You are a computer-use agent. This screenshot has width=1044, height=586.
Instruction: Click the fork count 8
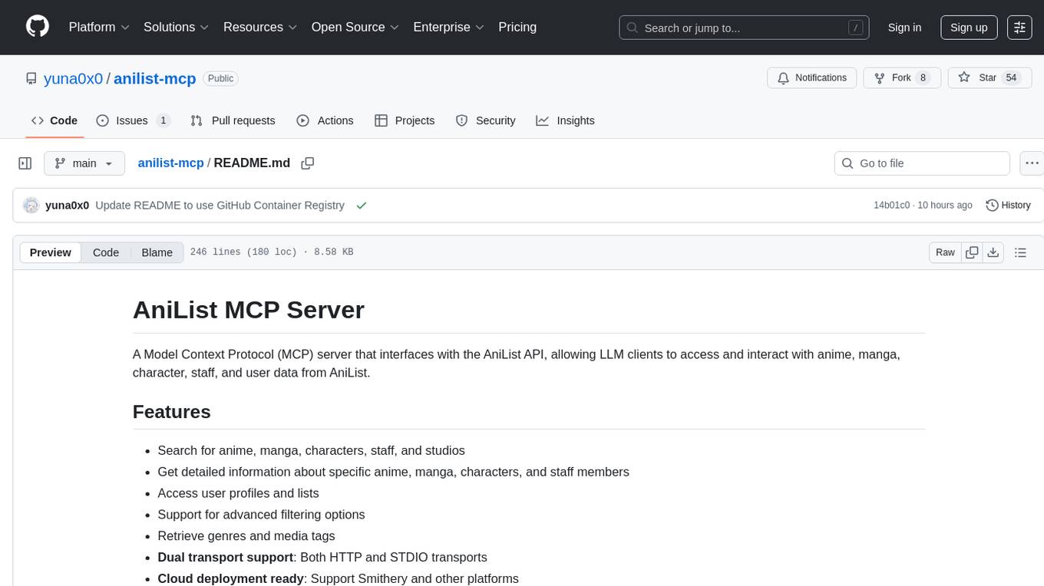923,77
